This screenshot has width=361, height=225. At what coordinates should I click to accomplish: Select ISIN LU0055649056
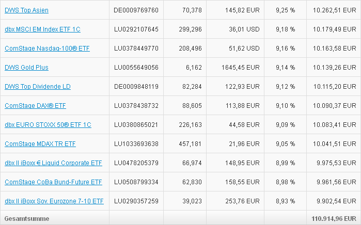point(136,68)
